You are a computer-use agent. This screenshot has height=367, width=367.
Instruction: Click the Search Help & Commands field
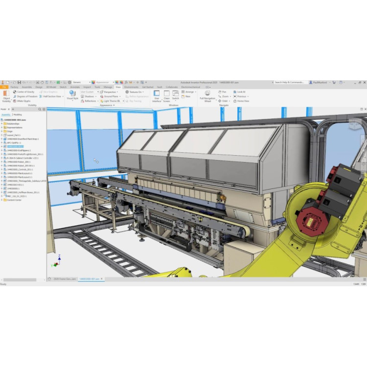290,82
